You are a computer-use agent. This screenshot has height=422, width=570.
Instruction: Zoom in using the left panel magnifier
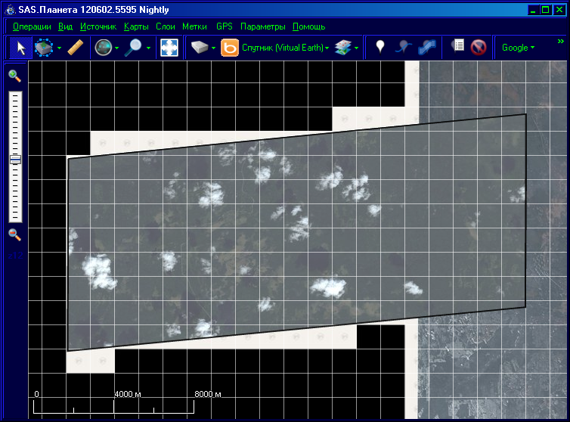click(x=14, y=75)
